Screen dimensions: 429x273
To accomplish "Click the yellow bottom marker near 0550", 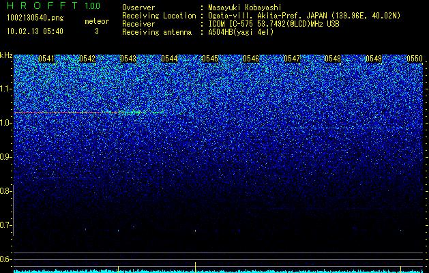I will click(400, 269).
